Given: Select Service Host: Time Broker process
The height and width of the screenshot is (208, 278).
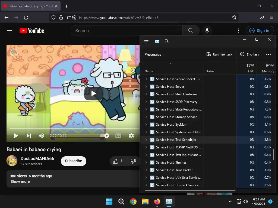Looking at the screenshot, I should (174, 170).
